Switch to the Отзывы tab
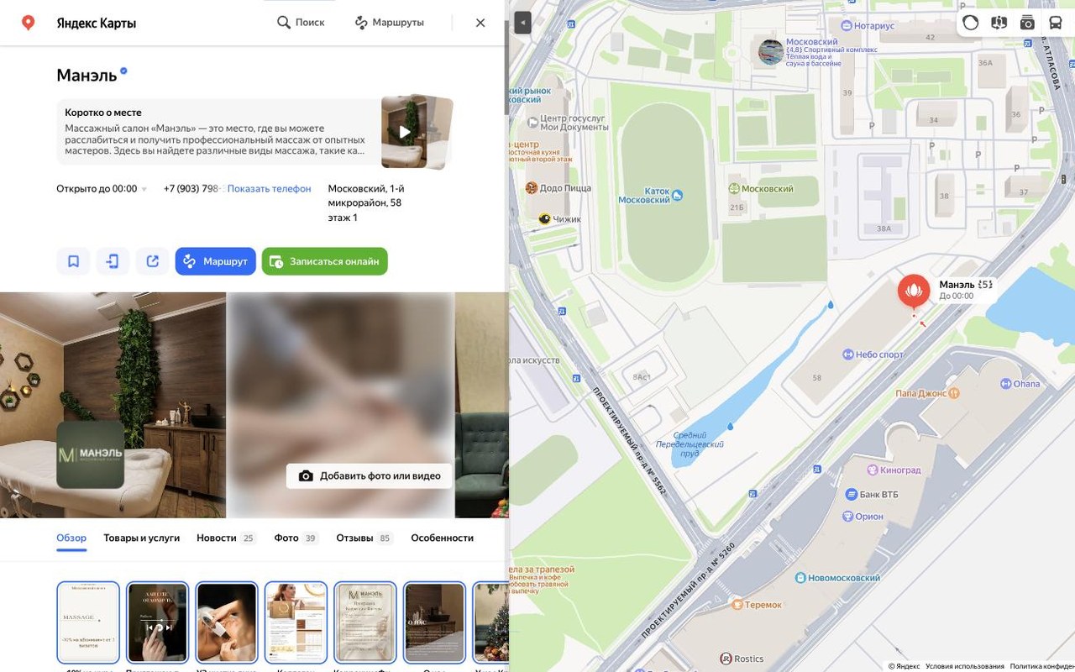1075x672 pixels. pos(364,538)
